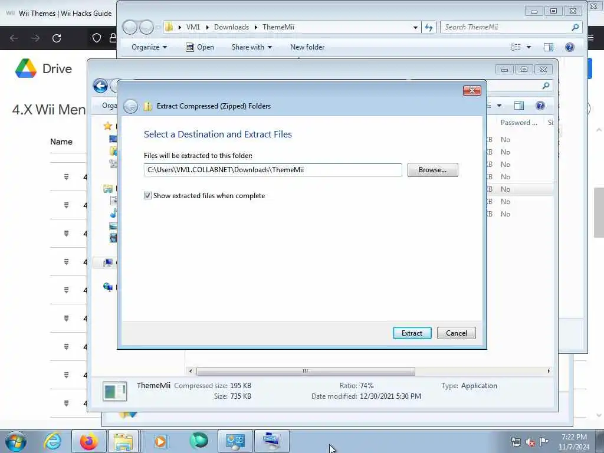The height and width of the screenshot is (453, 604).
Task: Expand Share with menu
Action: pos(251,47)
